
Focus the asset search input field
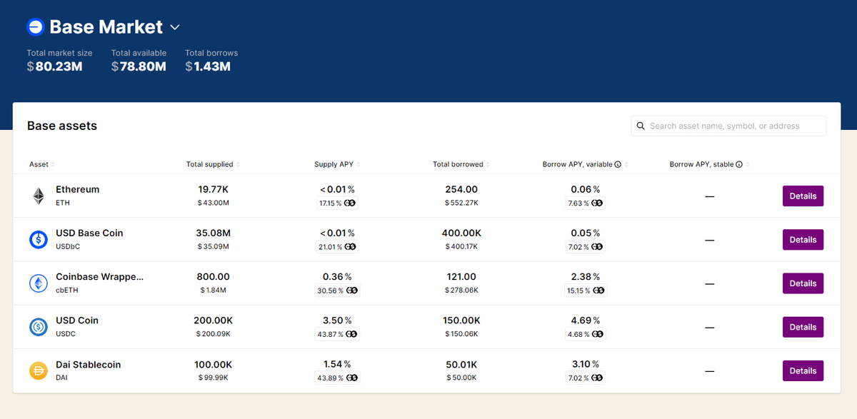click(x=728, y=126)
